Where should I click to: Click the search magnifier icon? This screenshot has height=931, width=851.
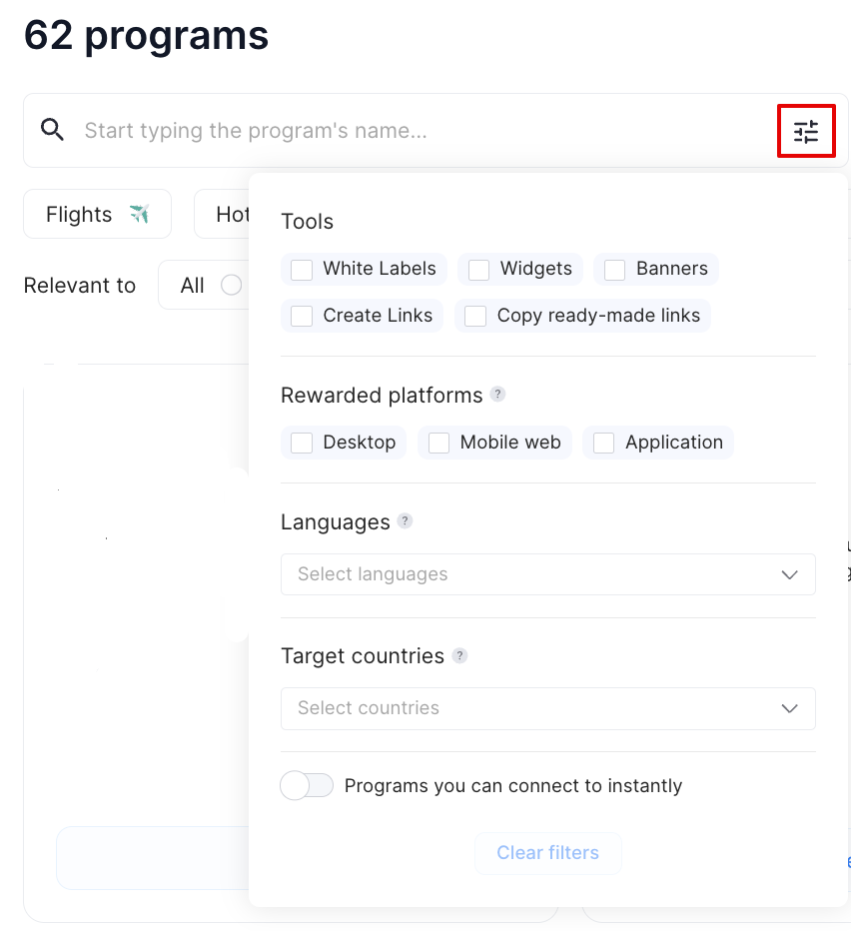[x=52, y=130]
